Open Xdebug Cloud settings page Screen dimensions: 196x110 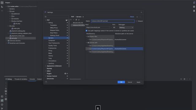click(x=55, y=35)
